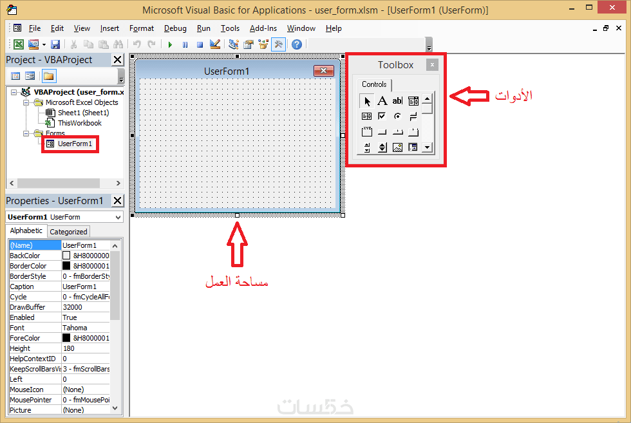This screenshot has height=423, width=631.
Task: Pick the Select Objects arrow in Toolbox
Action: tap(366, 101)
